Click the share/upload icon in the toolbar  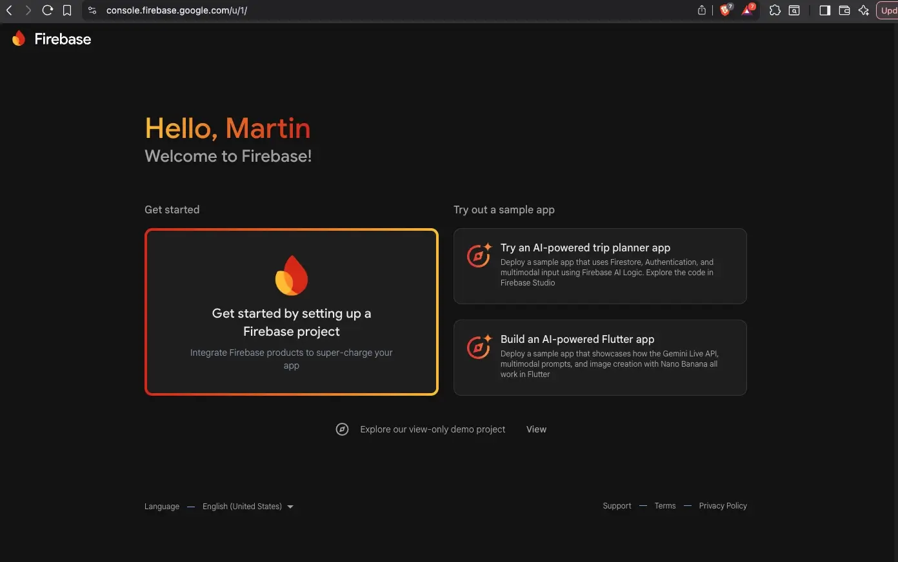tap(701, 10)
